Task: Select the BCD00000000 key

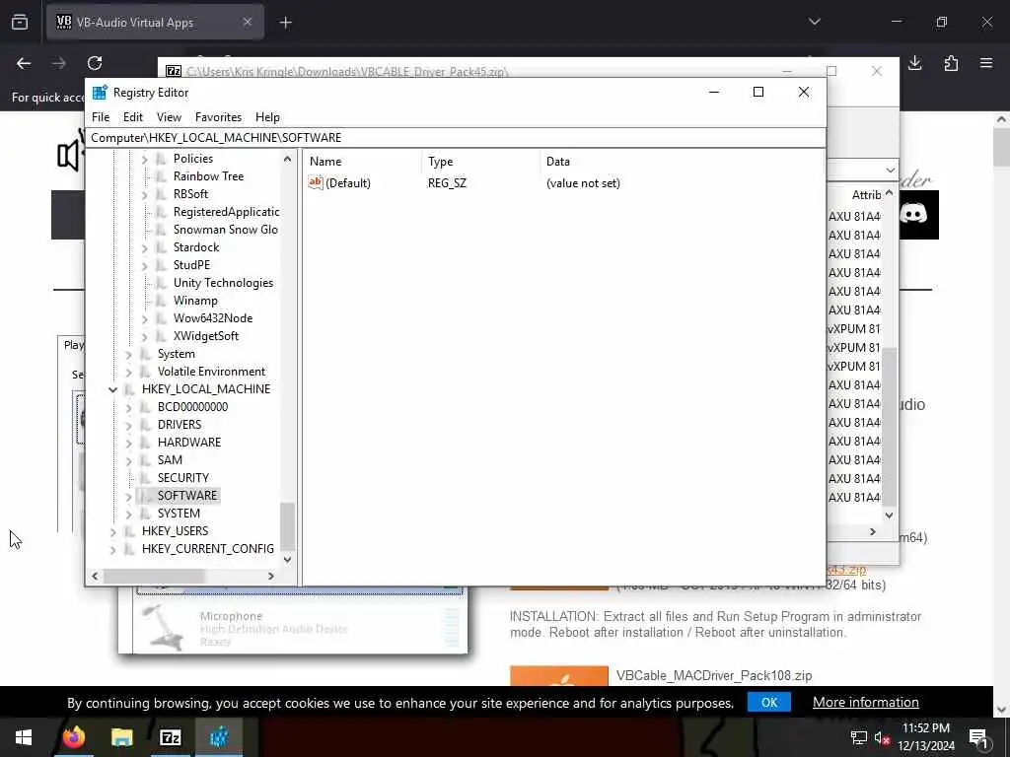Action: pyautogui.click(x=192, y=407)
